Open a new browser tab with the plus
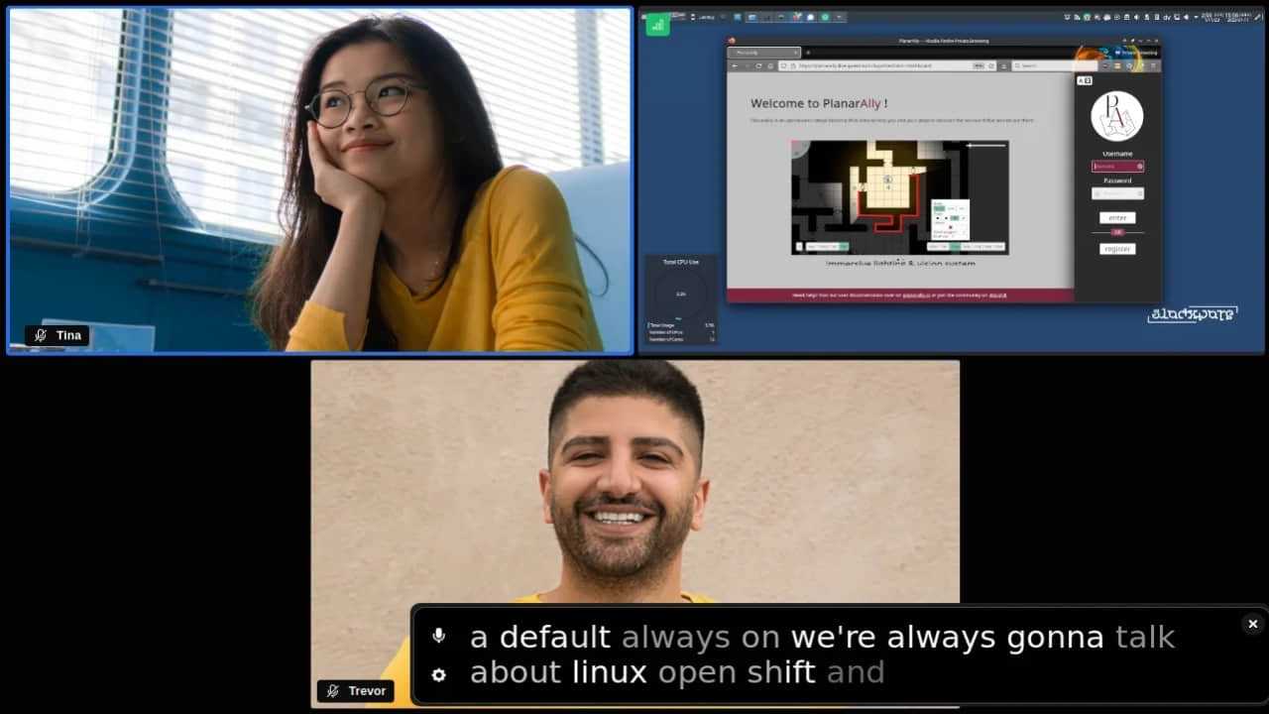Screen dimensions: 1269x714 [808, 53]
